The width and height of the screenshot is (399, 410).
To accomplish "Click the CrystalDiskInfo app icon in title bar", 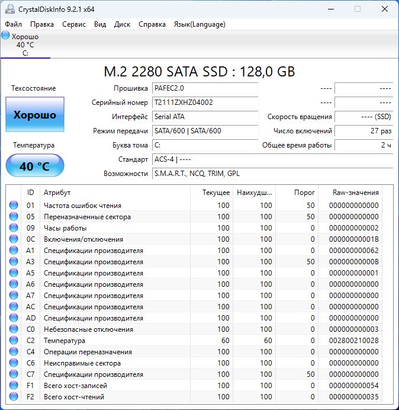I will pos(10,9).
